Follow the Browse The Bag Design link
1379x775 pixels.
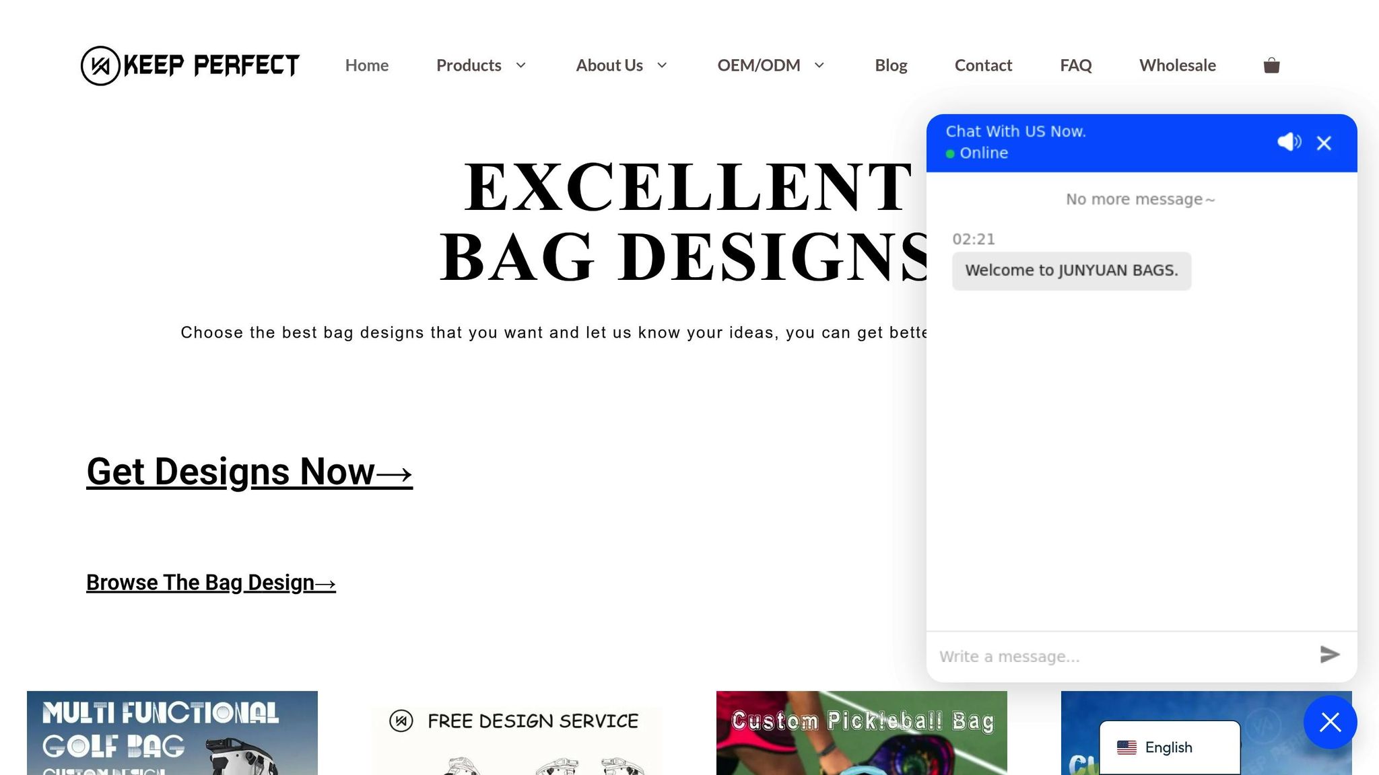(x=211, y=583)
